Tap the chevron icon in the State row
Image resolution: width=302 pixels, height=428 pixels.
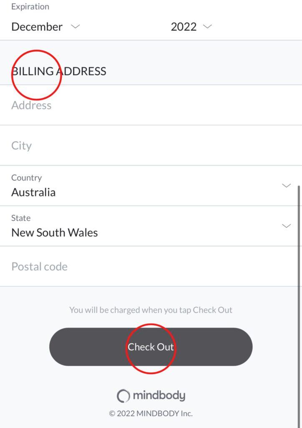pos(286,226)
